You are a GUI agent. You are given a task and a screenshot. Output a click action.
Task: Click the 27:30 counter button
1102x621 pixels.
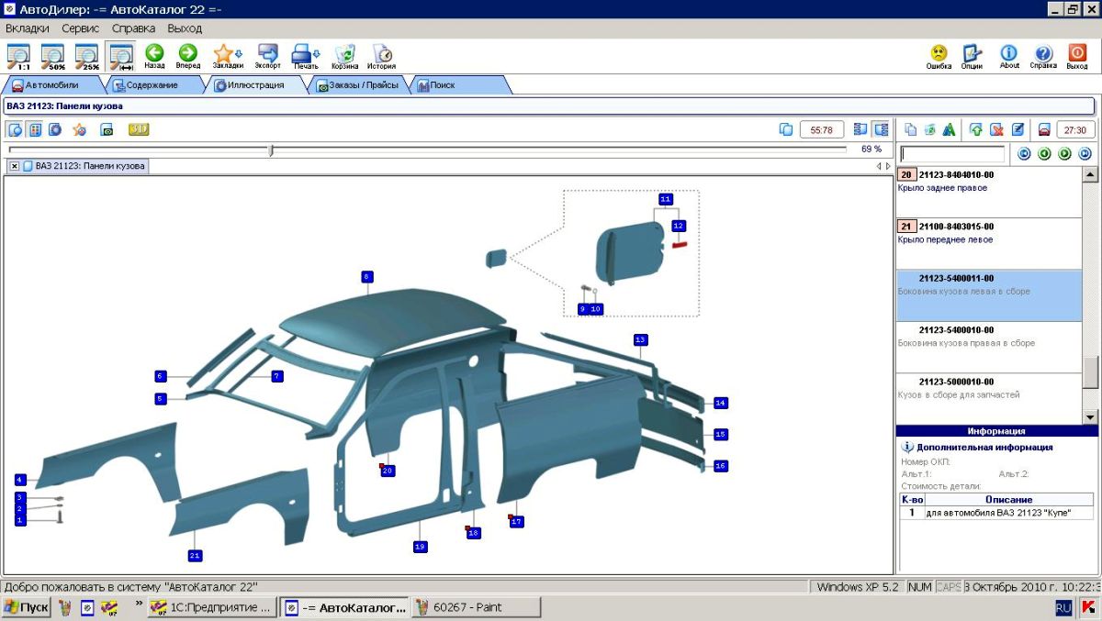[x=1075, y=129]
